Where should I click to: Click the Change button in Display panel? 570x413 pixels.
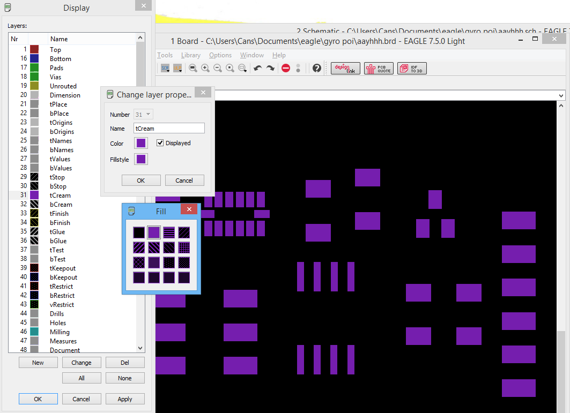(x=82, y=363)
